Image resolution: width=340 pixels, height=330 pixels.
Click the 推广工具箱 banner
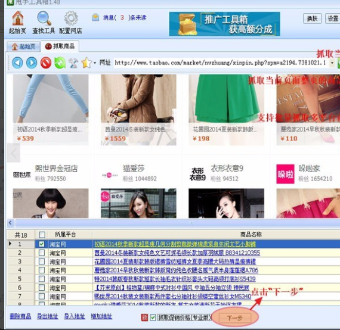point(224,24)
